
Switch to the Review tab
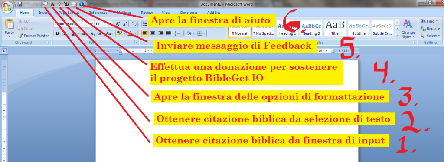point(147,13)
